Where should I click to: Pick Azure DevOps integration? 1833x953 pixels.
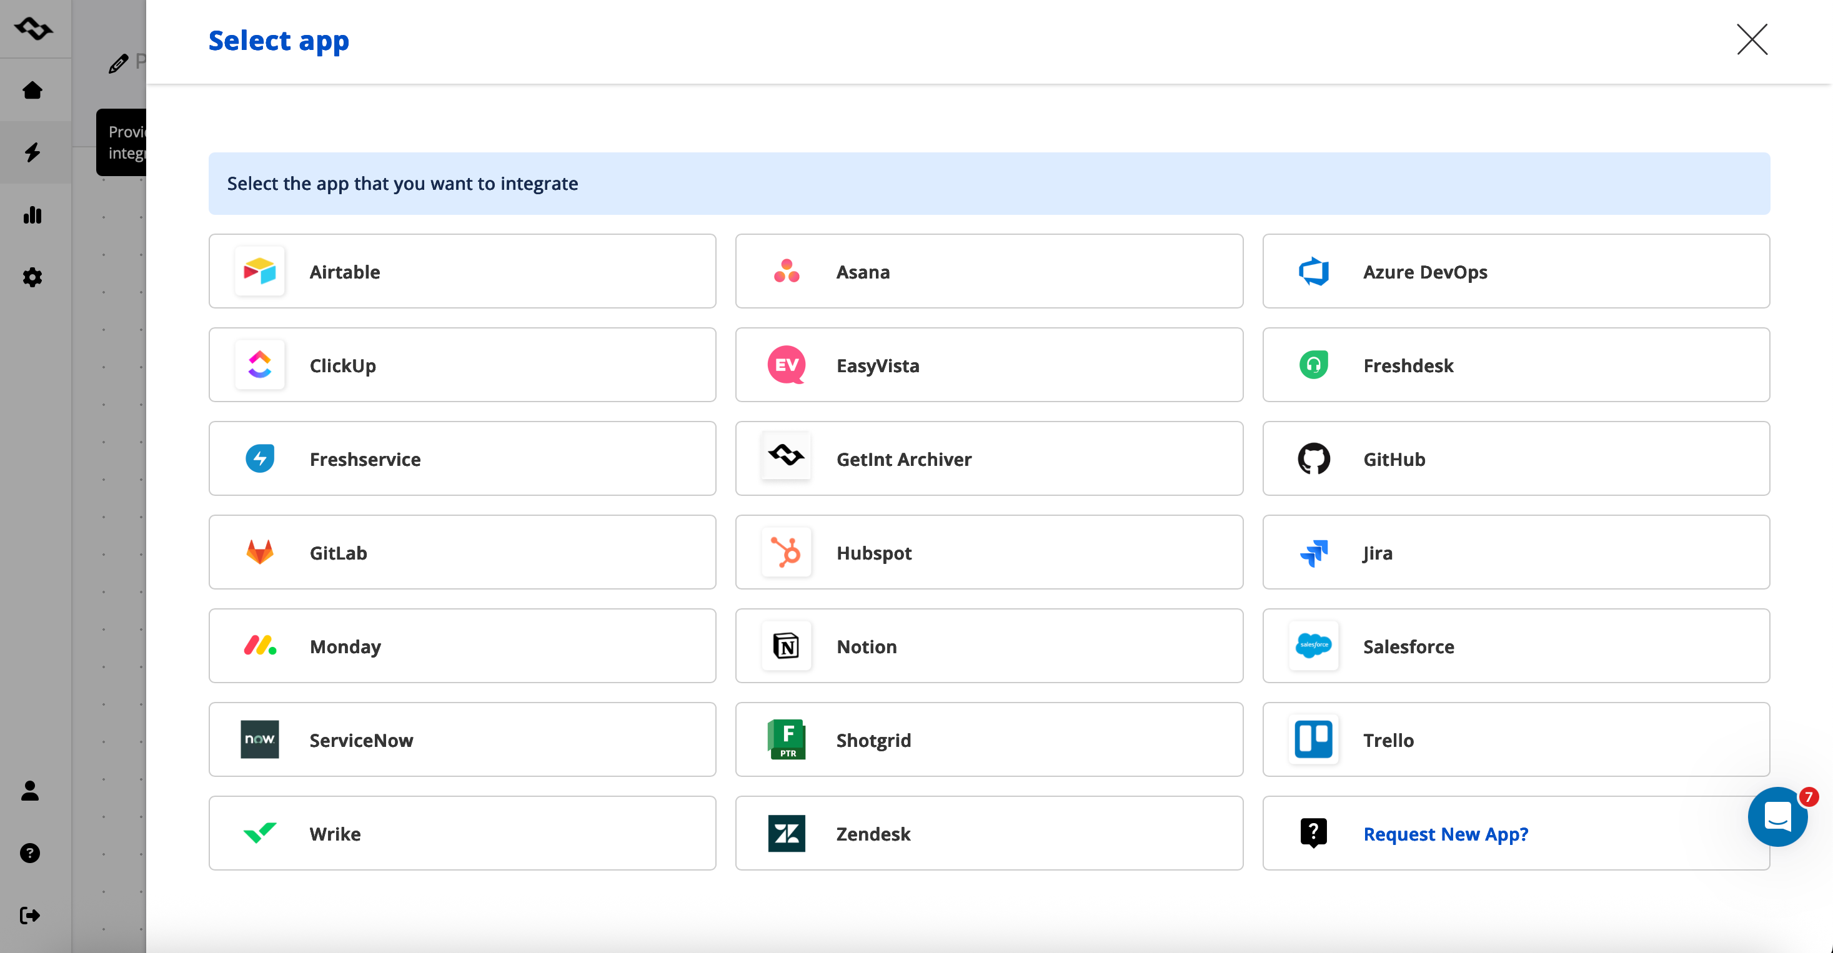coord(1516,272)
